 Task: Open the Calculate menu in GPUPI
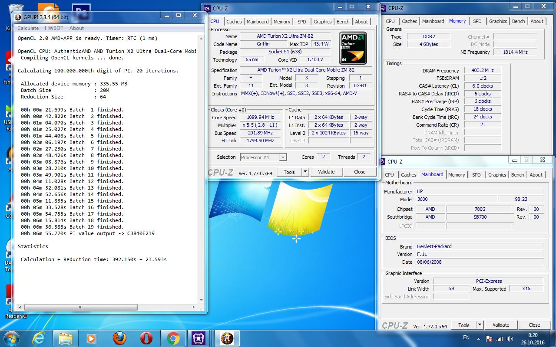28,28
